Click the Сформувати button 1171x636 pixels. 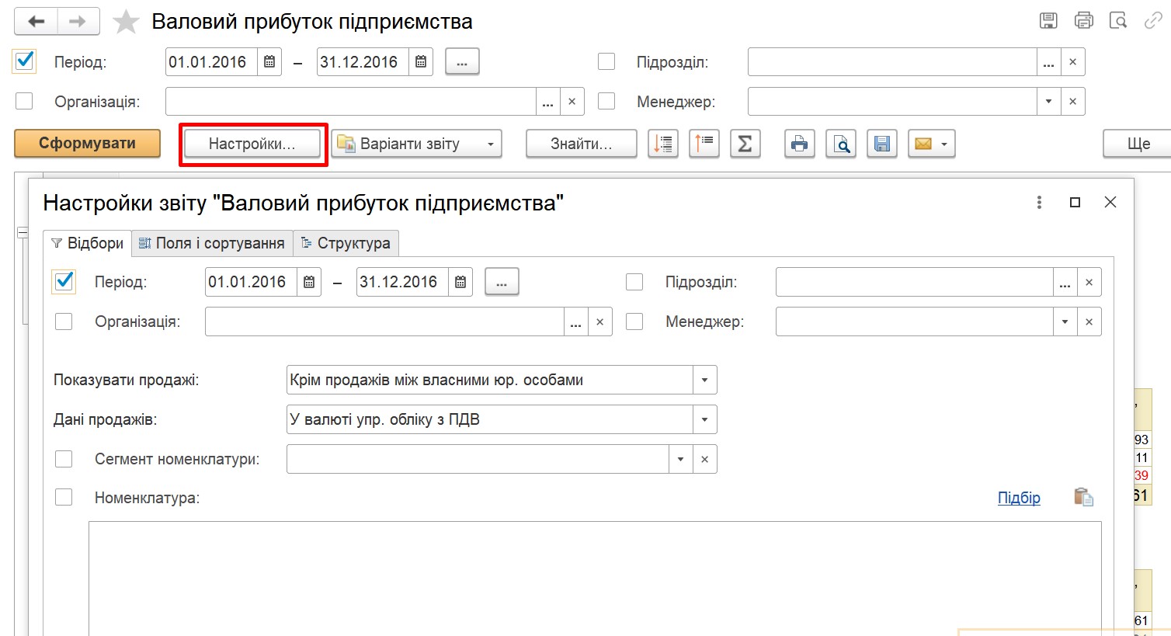[x=87, y=144]
